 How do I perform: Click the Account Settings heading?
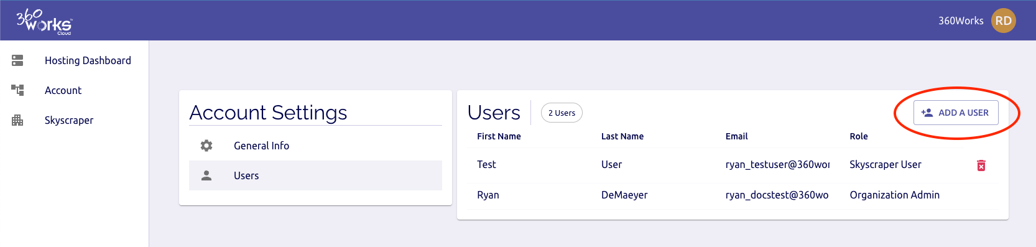pyautogui.click(x=269, y=113)
